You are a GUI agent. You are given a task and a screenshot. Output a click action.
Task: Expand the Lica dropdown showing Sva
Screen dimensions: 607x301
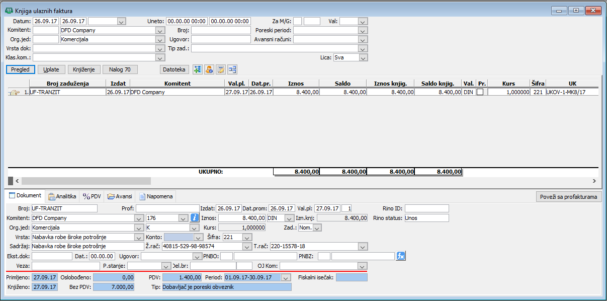(x=363, y=58)
